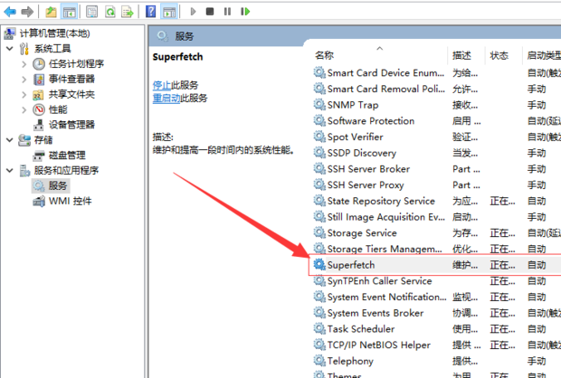
Task: Click the Start Service play icon
Action: coord(192,12)
